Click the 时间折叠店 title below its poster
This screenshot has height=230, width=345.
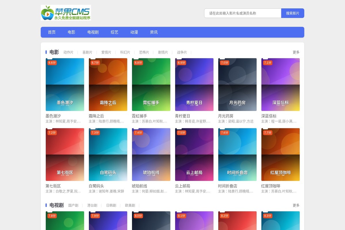pos(228,186)
